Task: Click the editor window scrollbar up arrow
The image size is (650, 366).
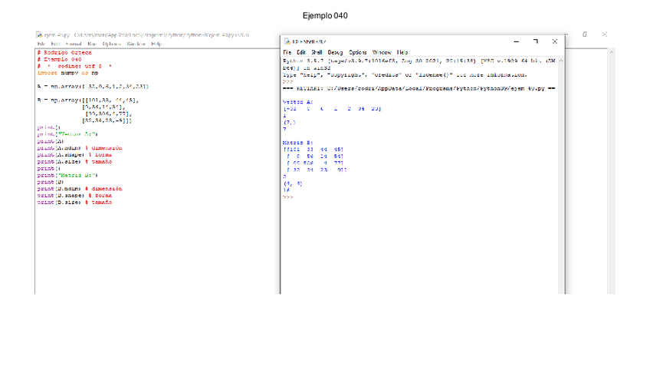Action: pyautogui.click(x=611, y=52)
